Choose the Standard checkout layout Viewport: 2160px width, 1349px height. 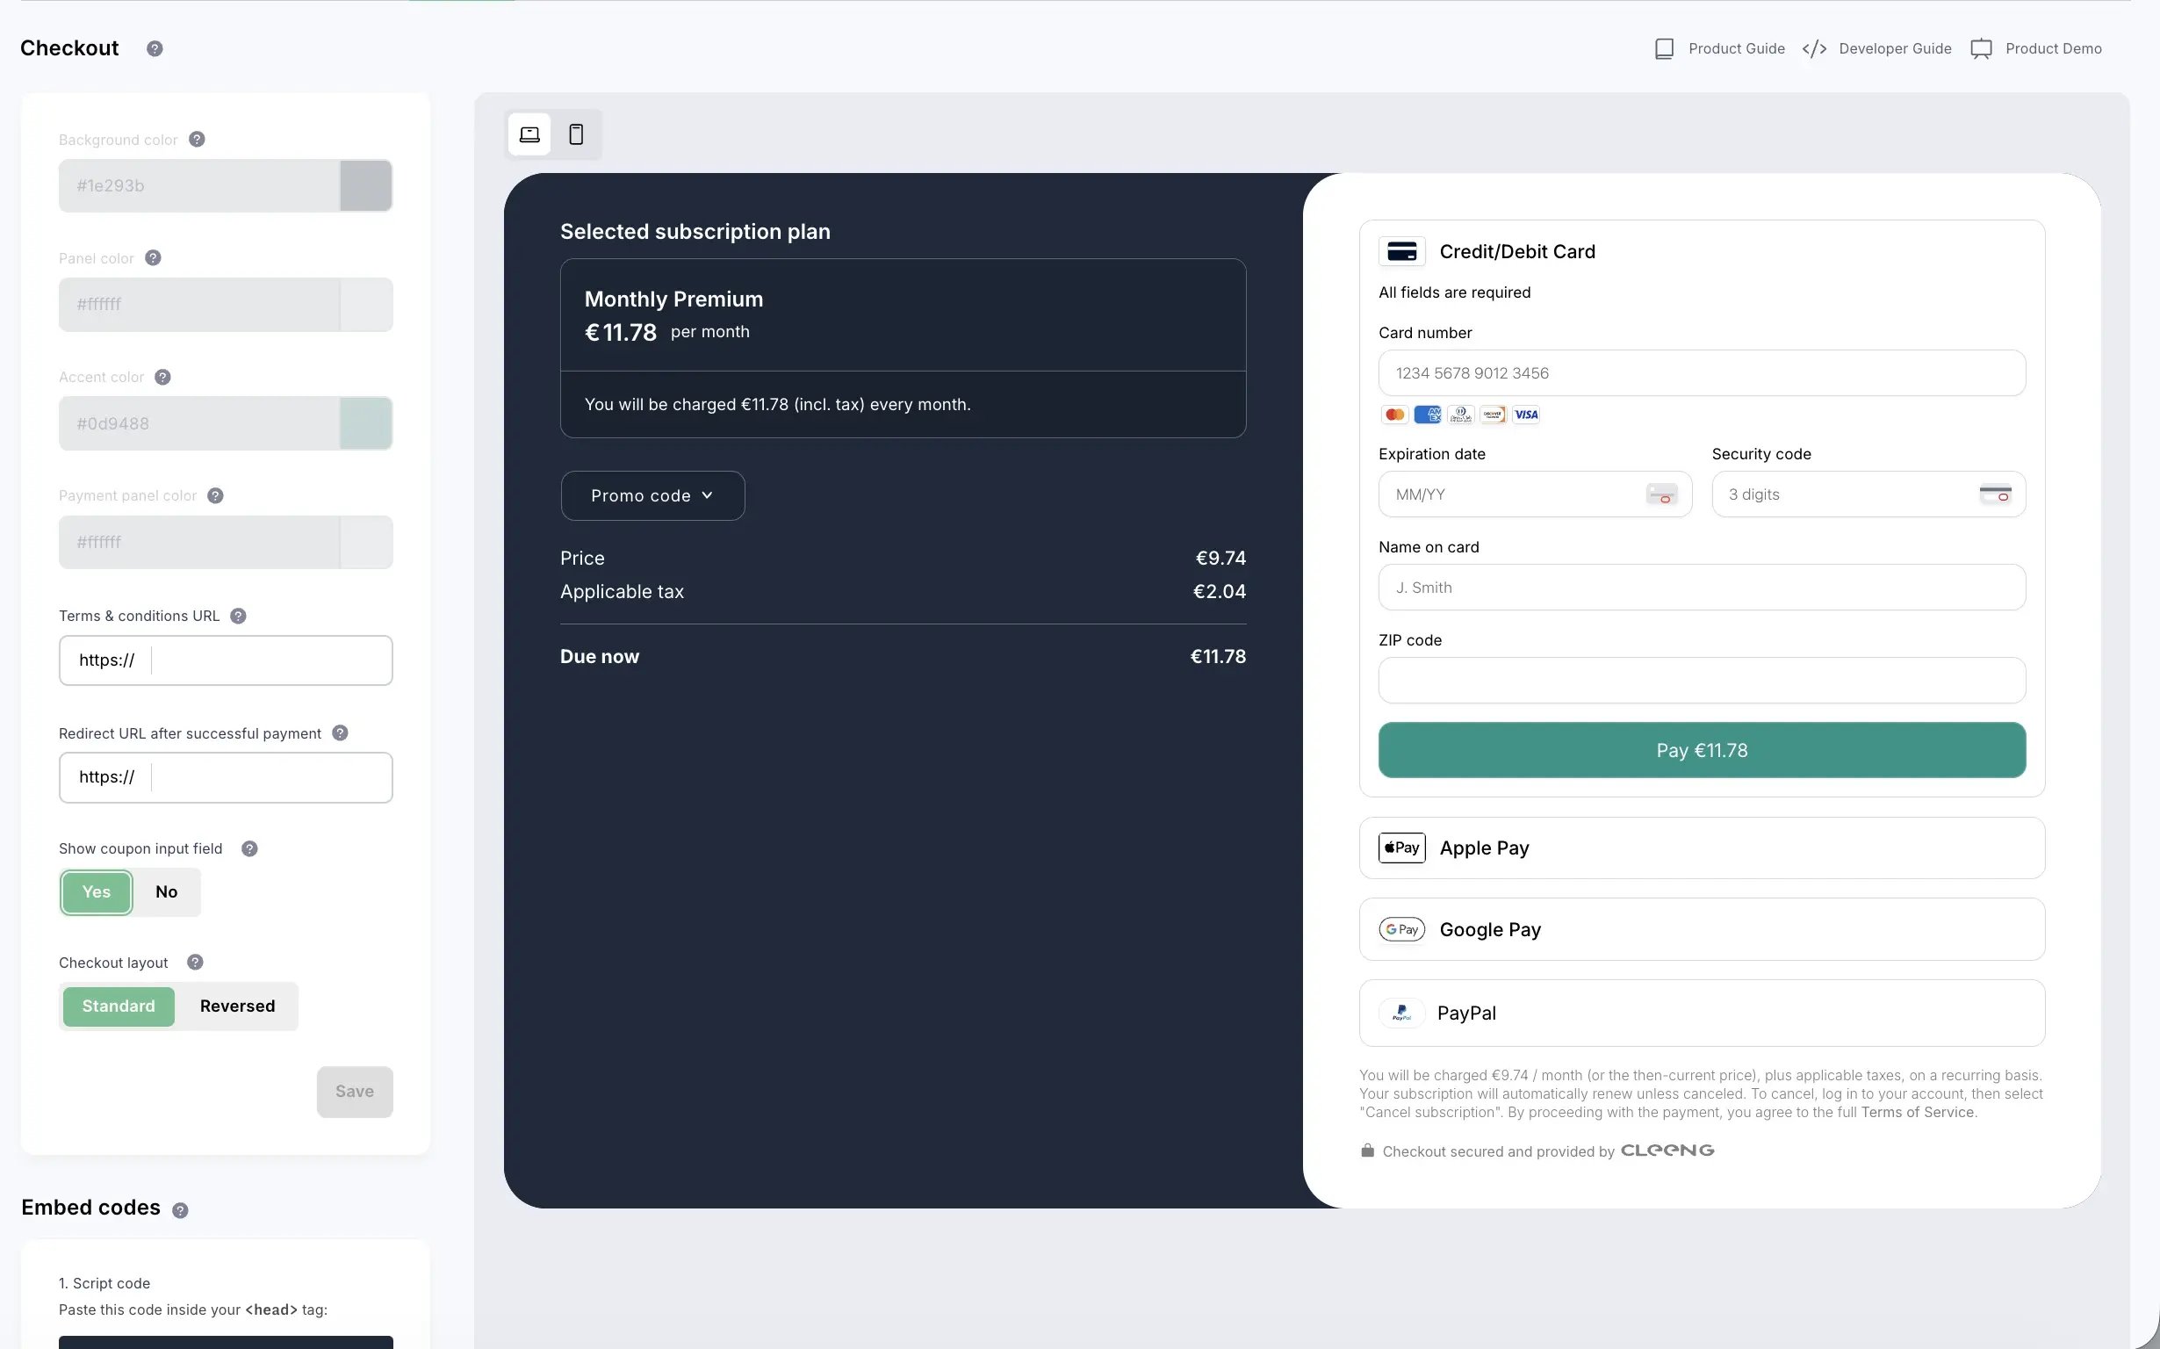coord(119,1006)
